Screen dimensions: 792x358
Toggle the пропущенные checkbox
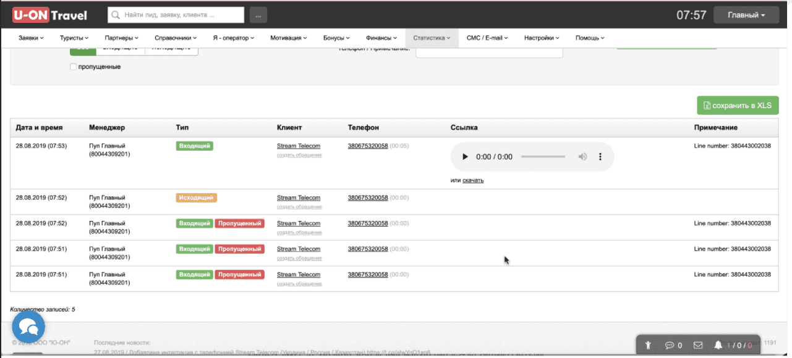click(x=74, y=67)
